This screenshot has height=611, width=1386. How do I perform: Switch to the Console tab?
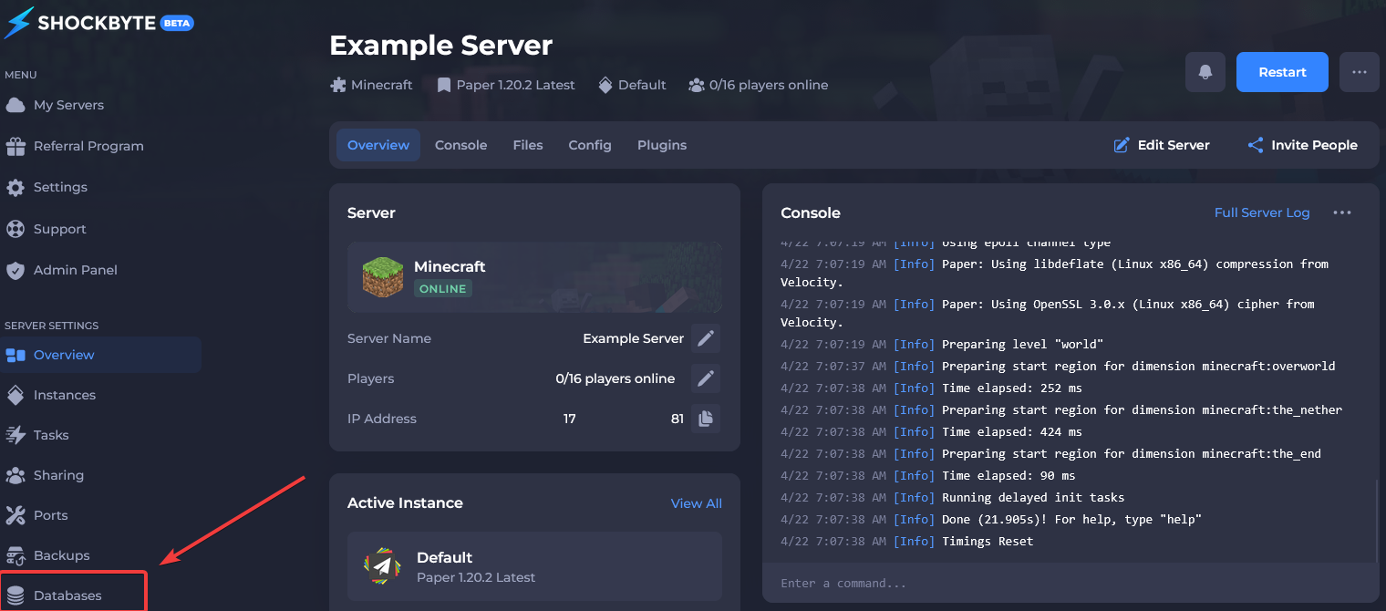coord(460,145)
